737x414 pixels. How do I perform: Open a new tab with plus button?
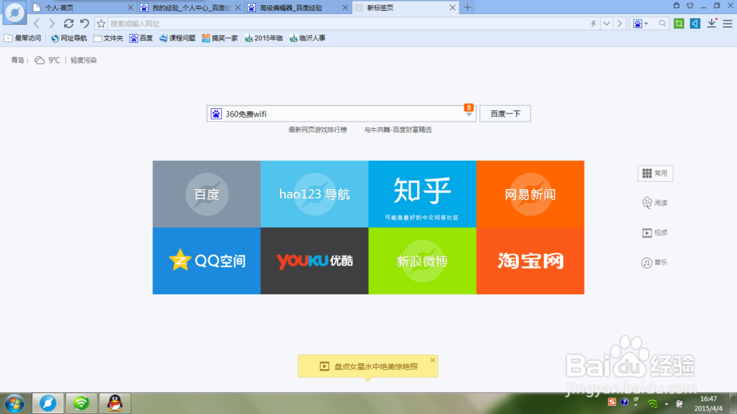coord(467,7)
